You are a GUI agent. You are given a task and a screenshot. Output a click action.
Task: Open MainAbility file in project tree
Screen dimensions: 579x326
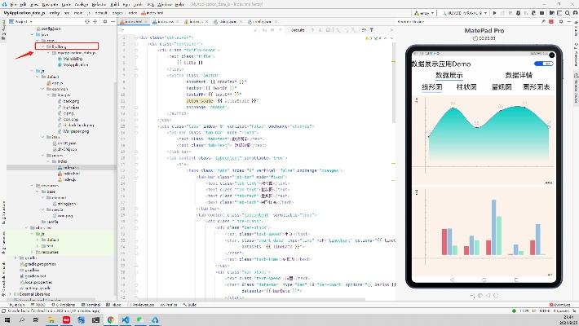pyautogui.click(x=72, y=59)
